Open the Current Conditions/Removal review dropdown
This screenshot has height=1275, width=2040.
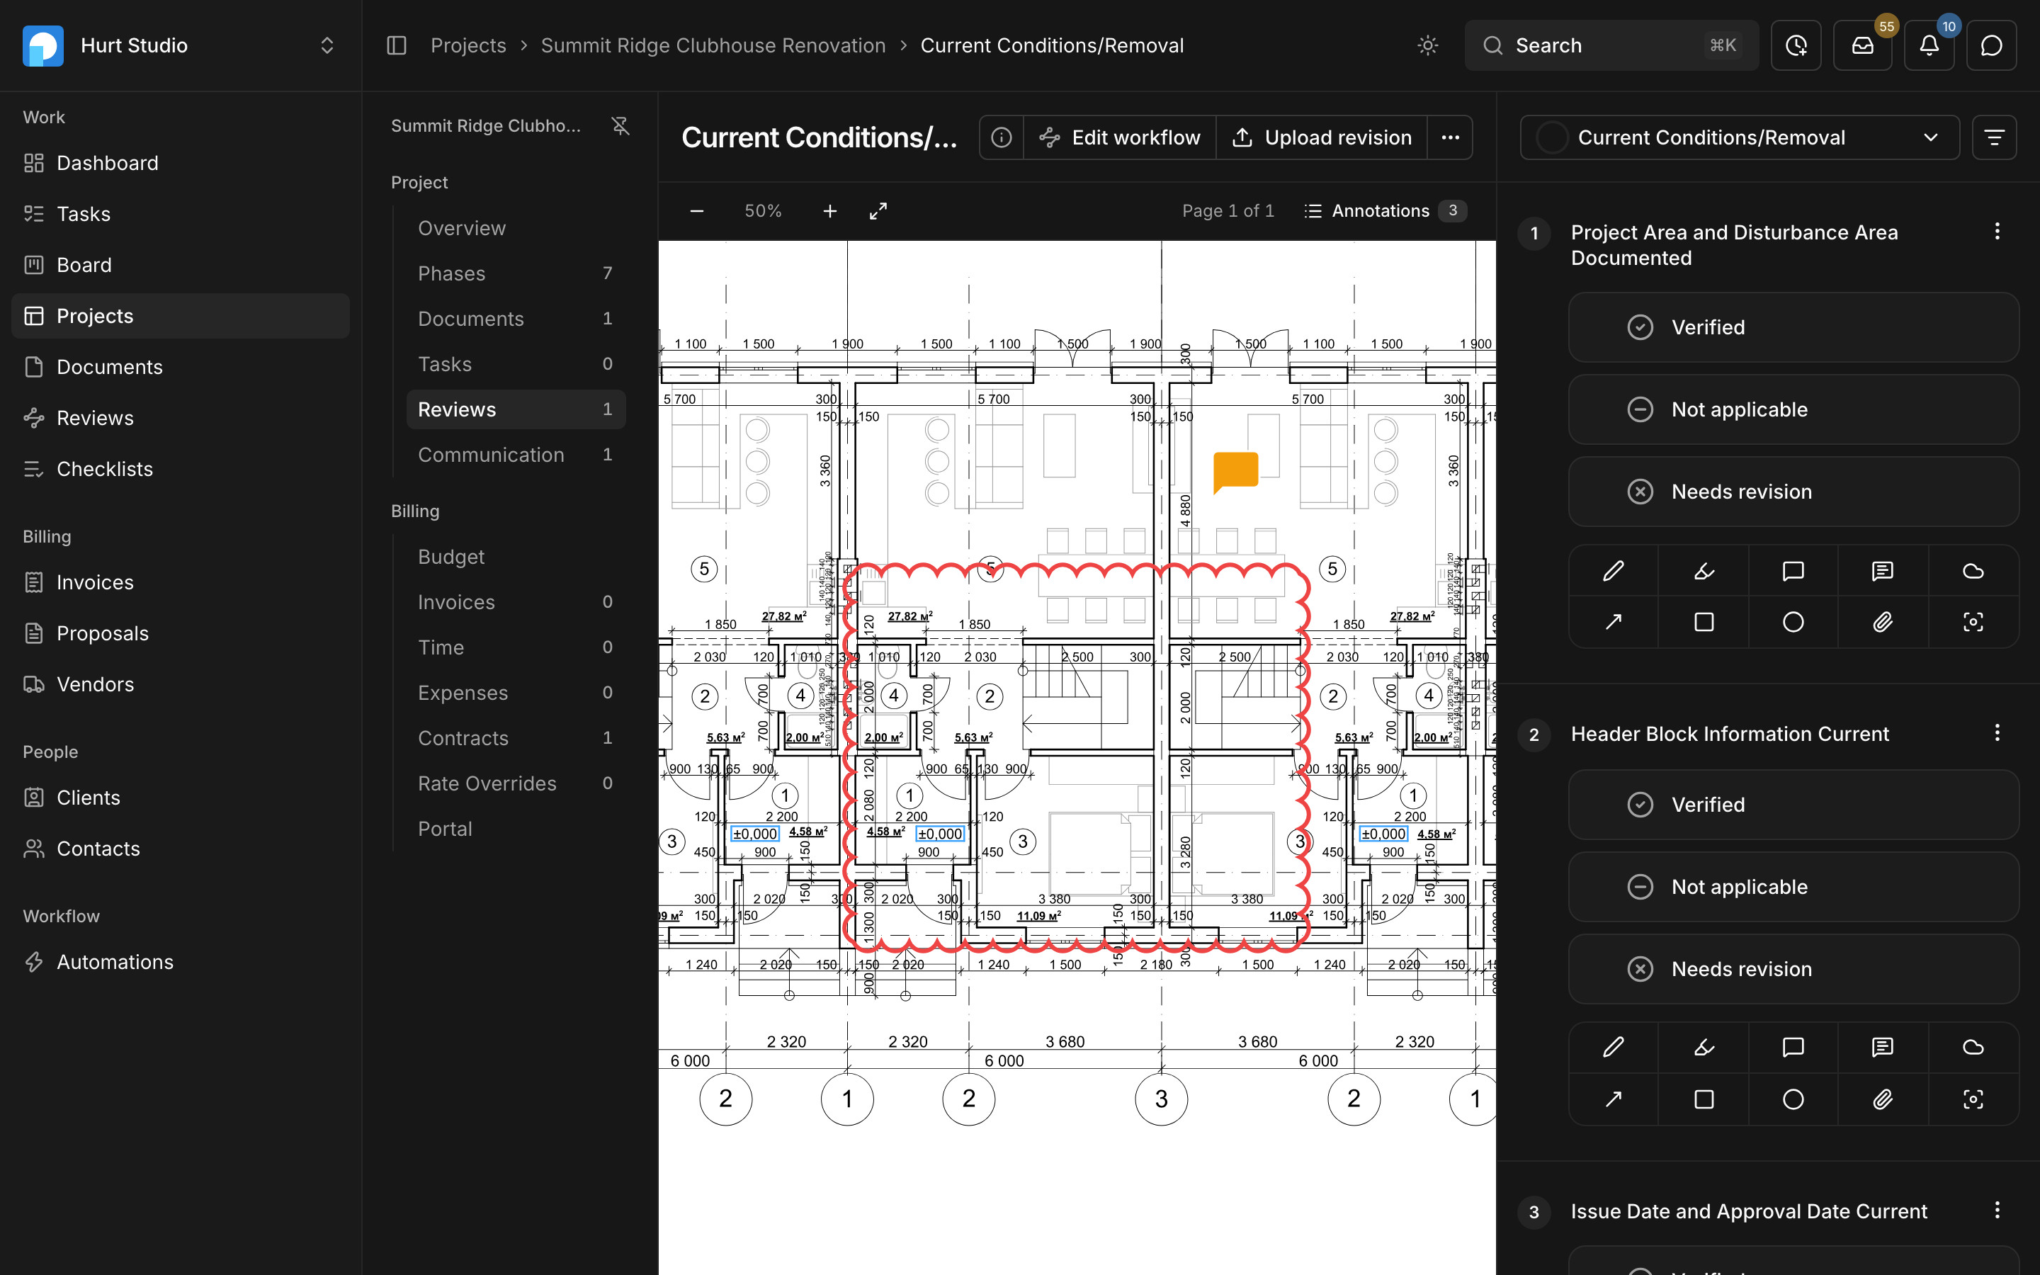pyautogui.click(x=1739, y=137)
